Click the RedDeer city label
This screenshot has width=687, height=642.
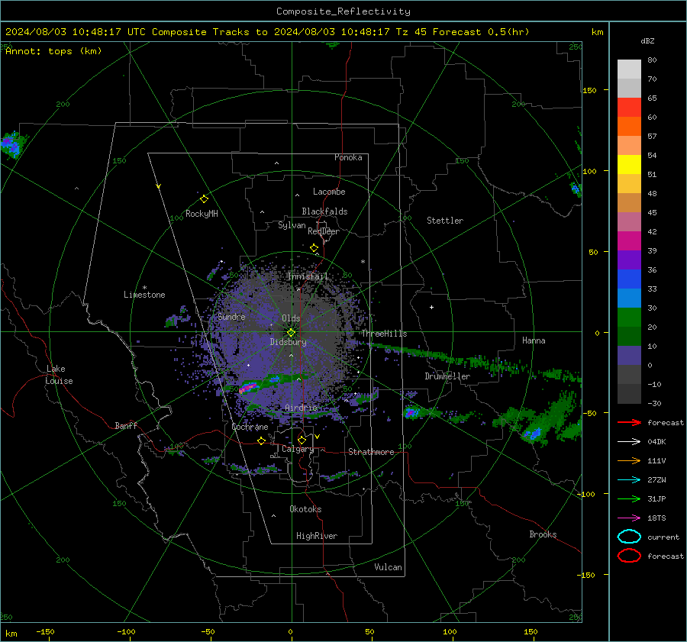324,231
